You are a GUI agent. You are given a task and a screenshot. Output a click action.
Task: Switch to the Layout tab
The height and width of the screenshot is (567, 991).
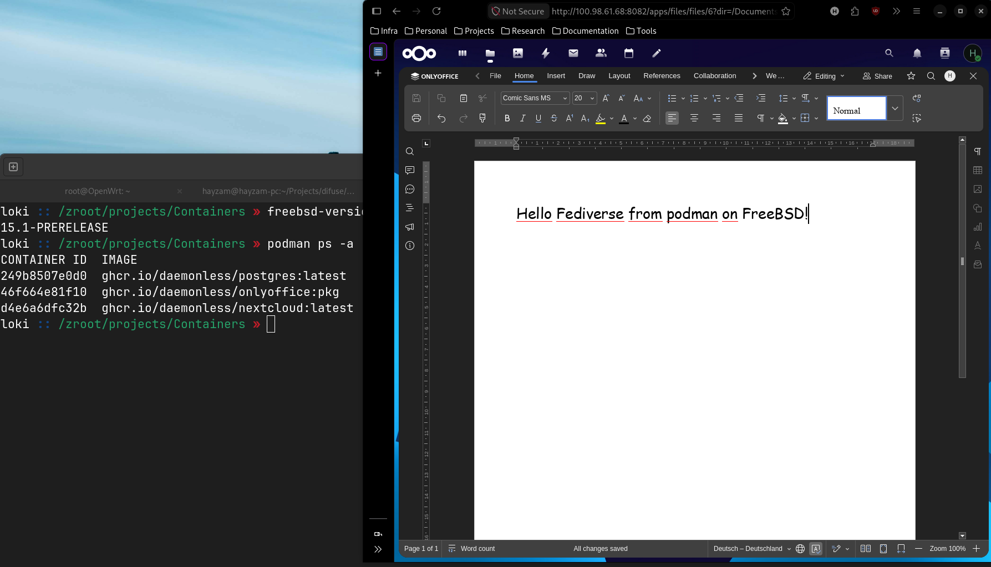pyautogui.click(x=619, y=76)
